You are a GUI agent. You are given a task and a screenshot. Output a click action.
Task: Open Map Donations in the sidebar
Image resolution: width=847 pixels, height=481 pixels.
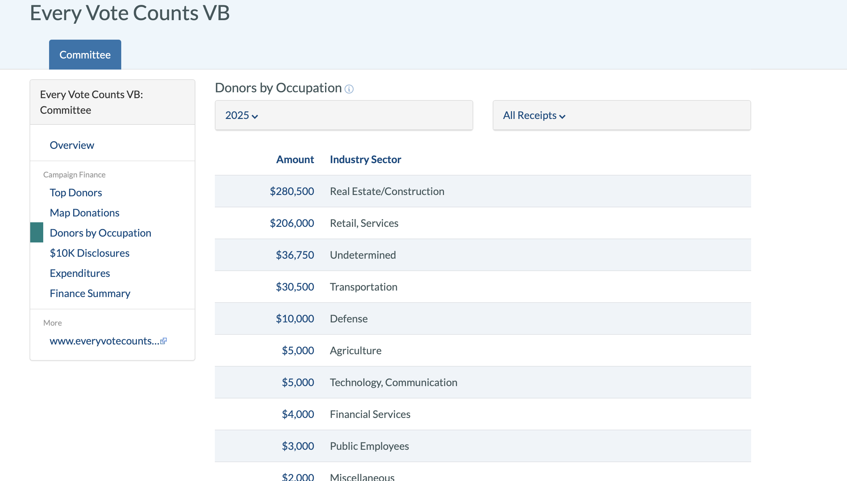pyautogui.click(x=84, y=213)
